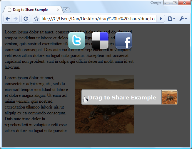Click the text 'Duis aute irure dolor in' in second paragraph

[x=25, y=119]
